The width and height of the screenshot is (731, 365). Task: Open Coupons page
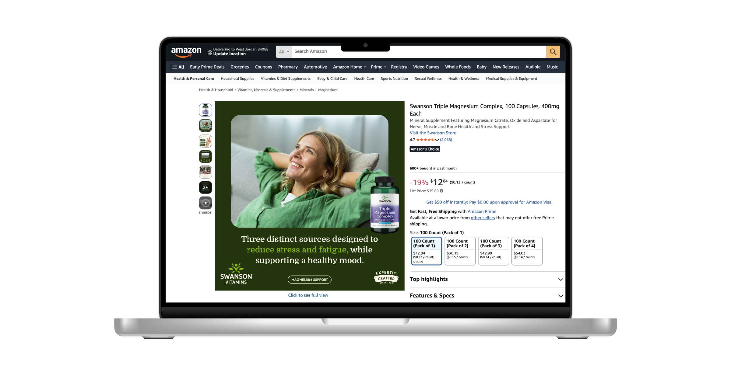pyautogui.click(x=263, y=67)
